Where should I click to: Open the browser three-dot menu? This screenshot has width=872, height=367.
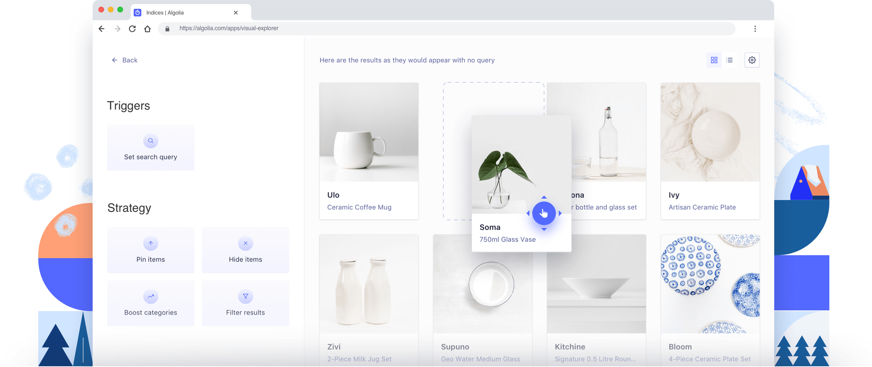coord(755,29)
